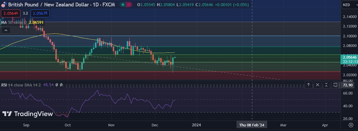Click the Thu 08 Feb '24 date marker
The height and width of the screenshot is (131, 358).
[252, 125]
